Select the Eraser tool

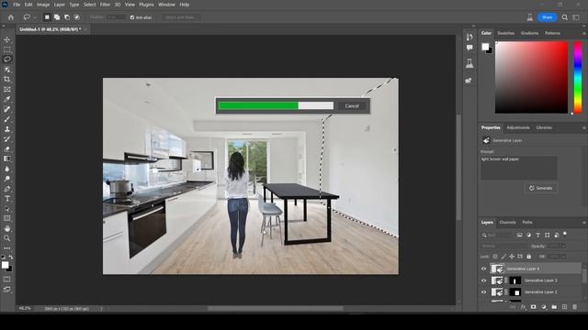6,148
